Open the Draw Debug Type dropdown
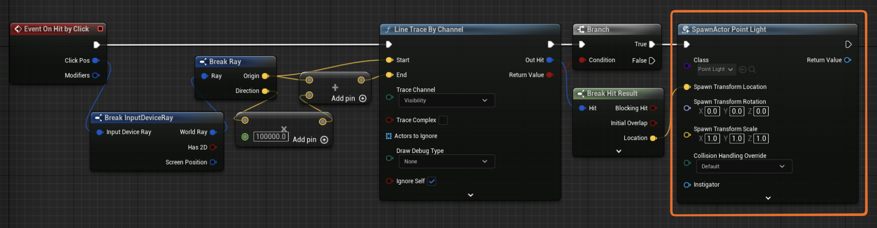Screen dimensions: 877x228 tap(446, 162)
